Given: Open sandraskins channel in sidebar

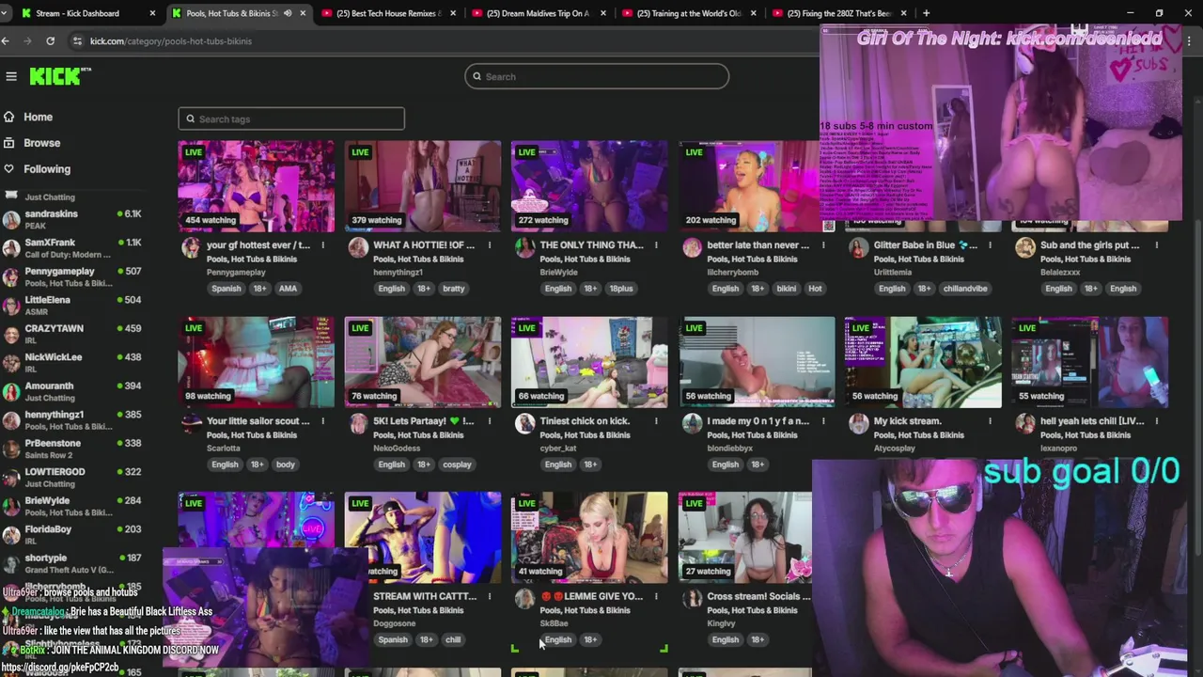Looking at the screenshot, I should (72, 219).
